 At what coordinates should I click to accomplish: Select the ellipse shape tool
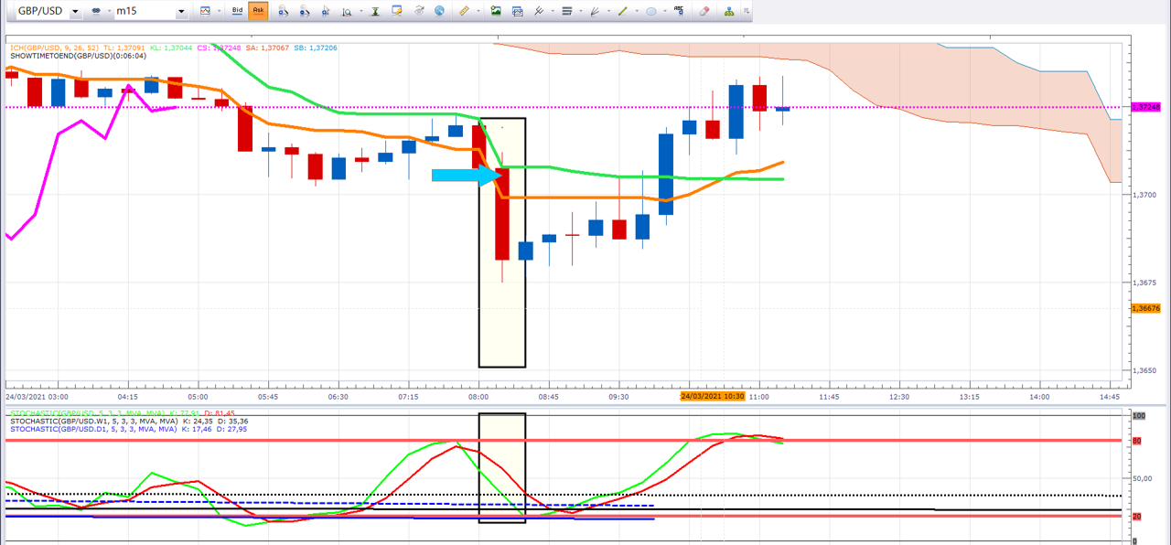click(x=650, y=11)
